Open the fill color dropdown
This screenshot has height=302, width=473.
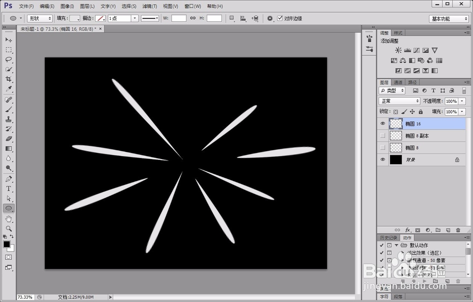coord(75,18)
